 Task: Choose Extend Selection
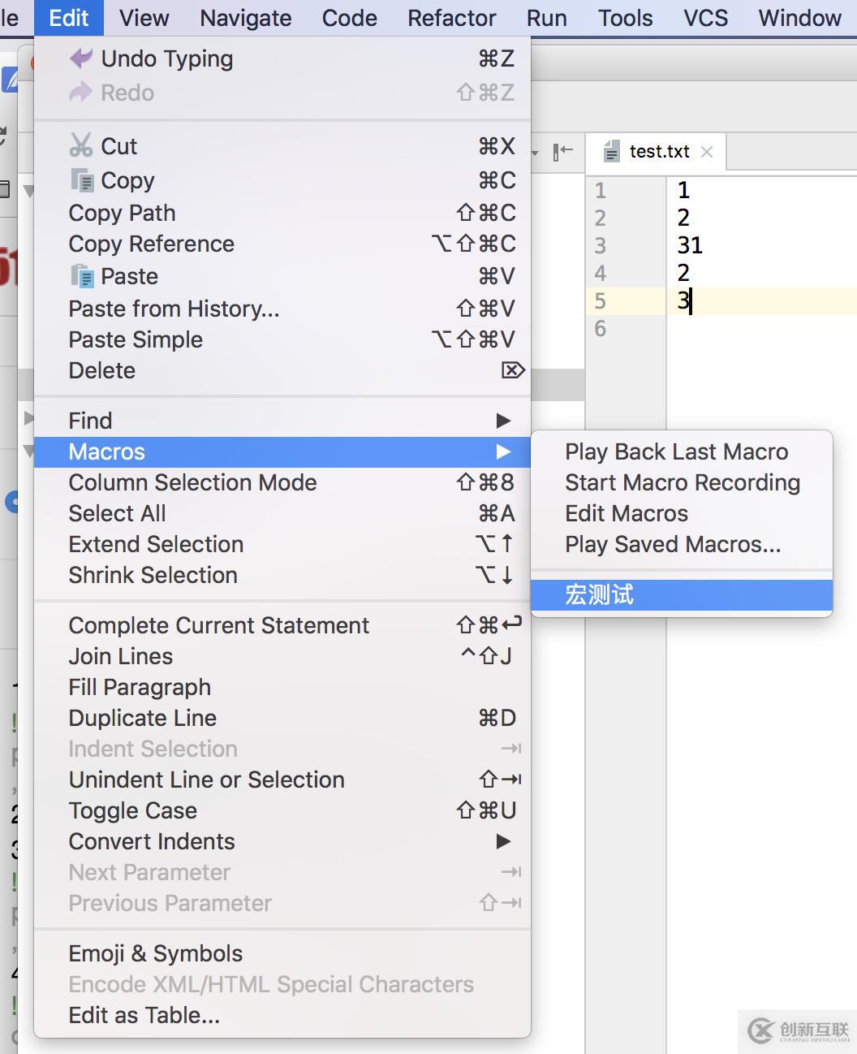click(x=282, y=544)
